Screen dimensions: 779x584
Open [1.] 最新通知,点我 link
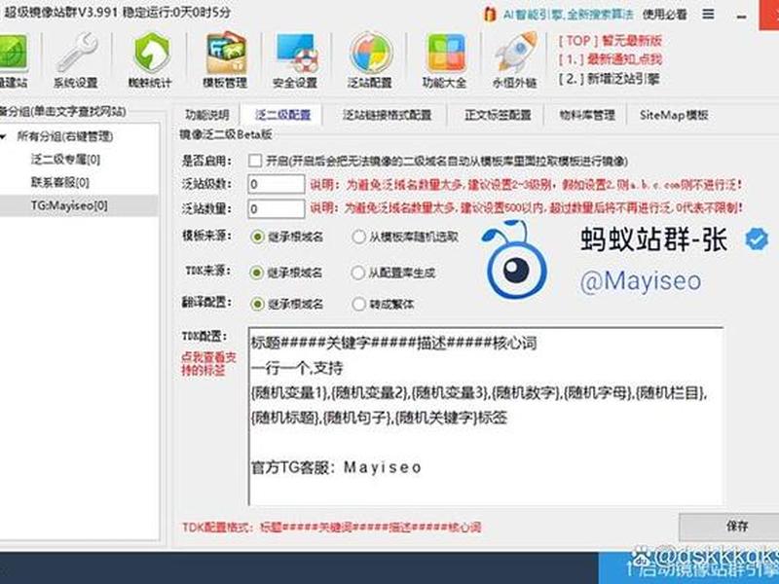click(x=611, y=59)
